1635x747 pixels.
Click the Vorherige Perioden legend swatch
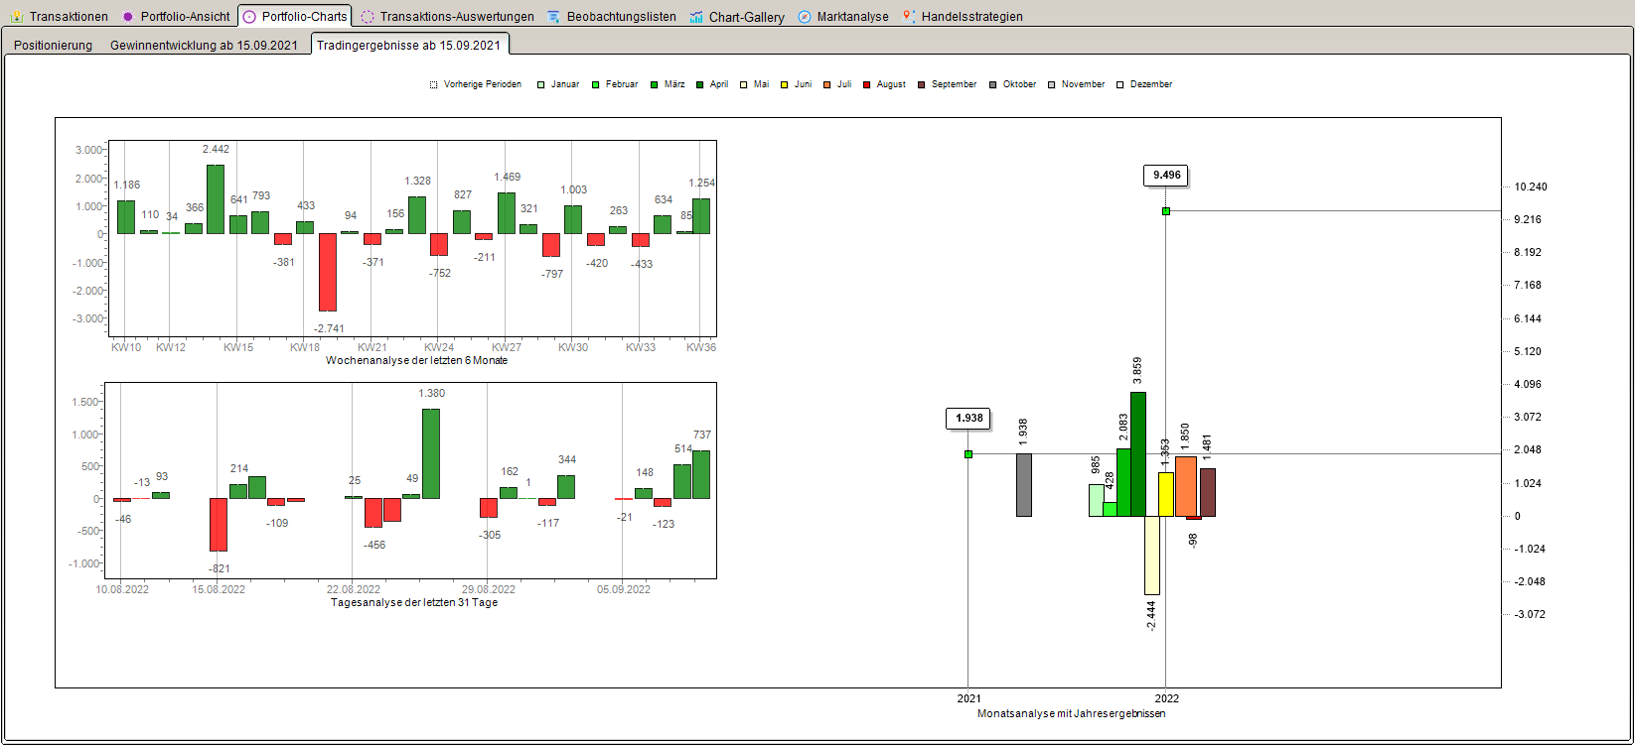coord(434,85)
